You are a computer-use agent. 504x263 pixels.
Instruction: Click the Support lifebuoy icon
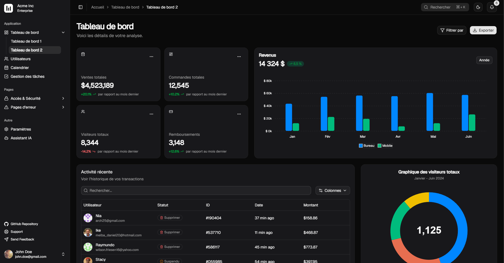point(6,232)
